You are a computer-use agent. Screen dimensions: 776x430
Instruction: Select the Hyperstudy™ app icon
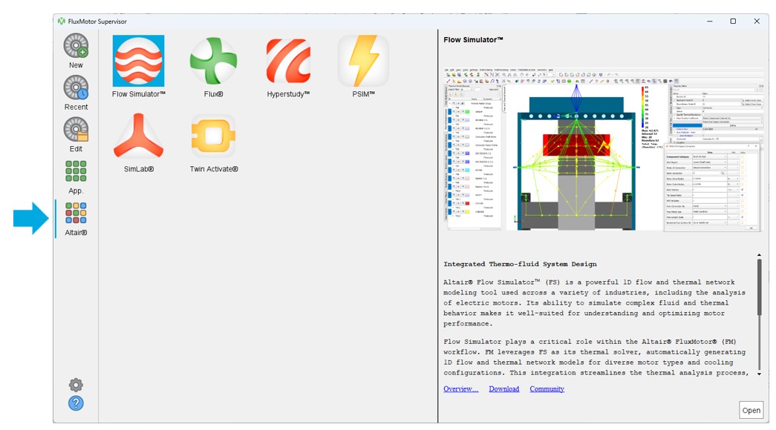pyautogui.click(x=288, y=61)
